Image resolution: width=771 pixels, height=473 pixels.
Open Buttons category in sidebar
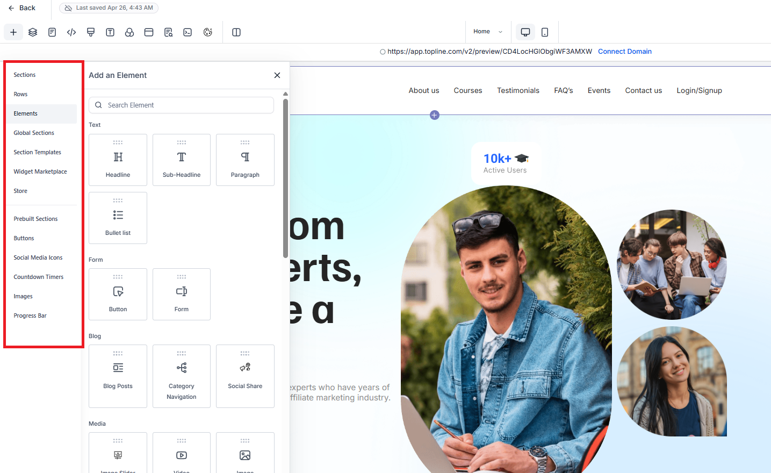(x=24, y=238)
